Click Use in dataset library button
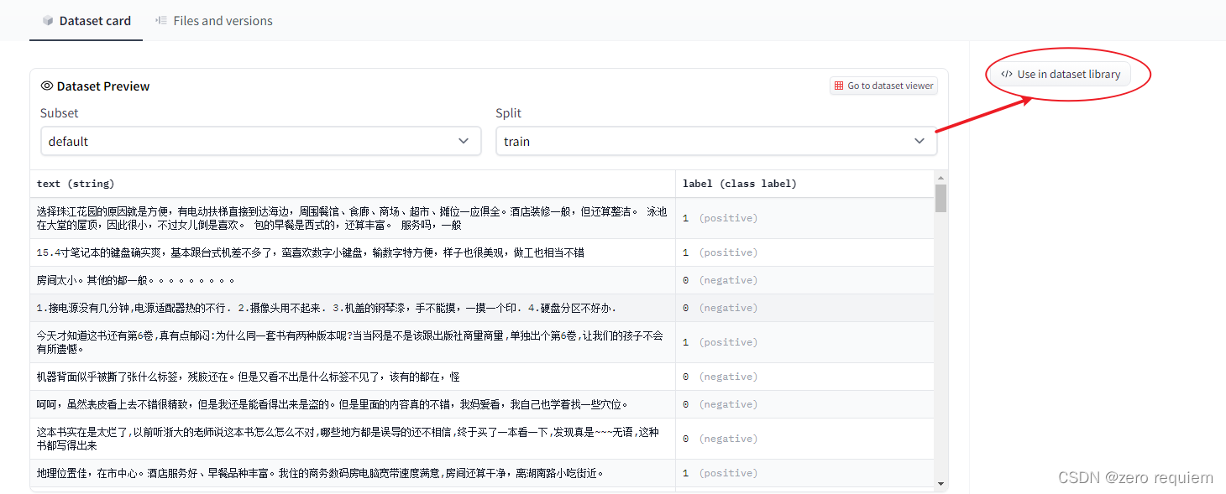The image size is (1226, 494). pos(1061,74)
